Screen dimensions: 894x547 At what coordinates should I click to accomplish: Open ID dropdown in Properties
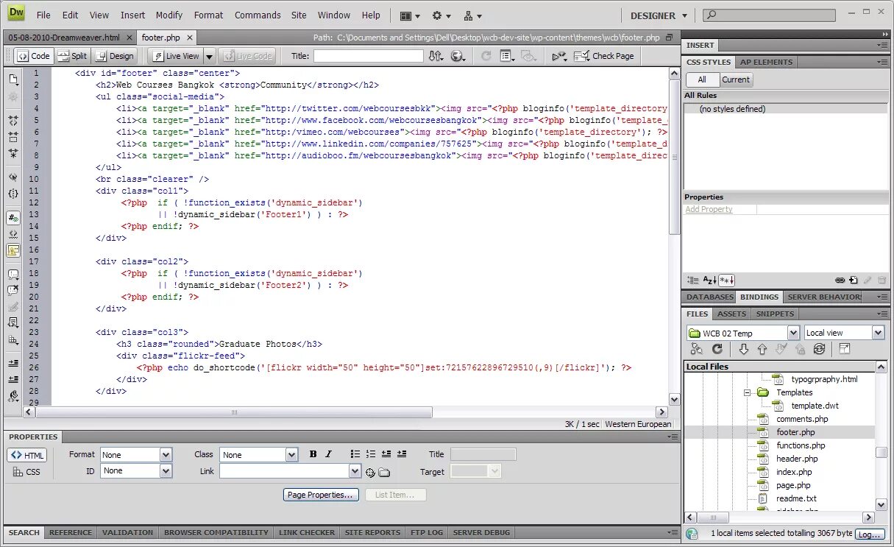(166, 470)
